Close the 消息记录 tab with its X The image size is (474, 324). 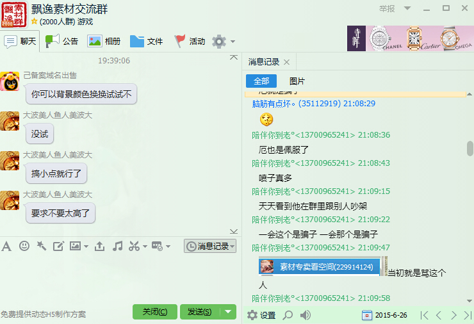(x=286, y=62)
